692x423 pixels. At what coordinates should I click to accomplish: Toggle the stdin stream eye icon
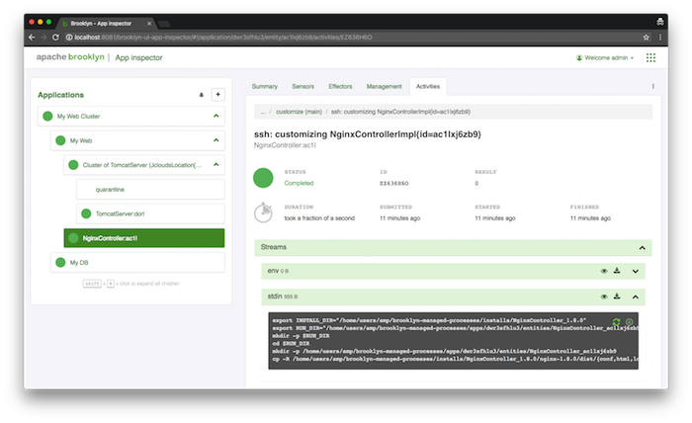click(x=603, y=296)
